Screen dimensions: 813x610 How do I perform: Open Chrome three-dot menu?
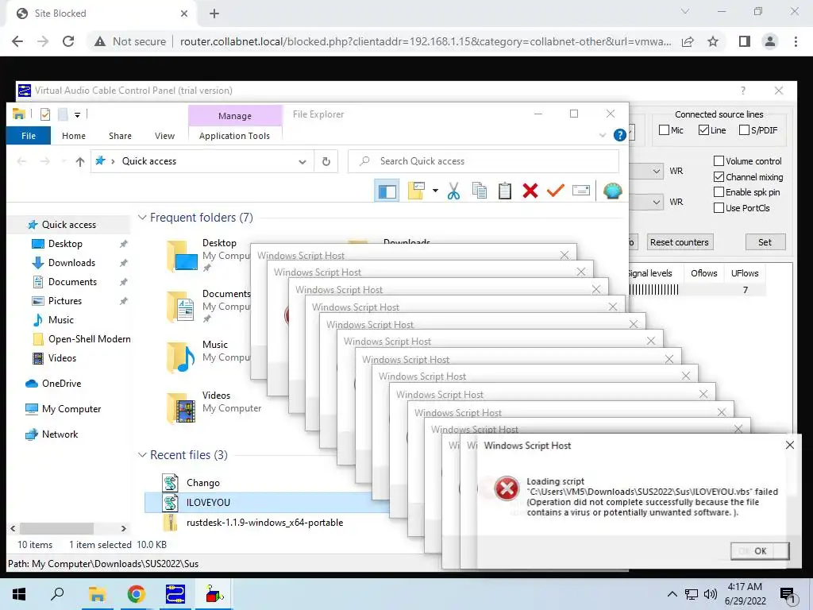point(796,41)
